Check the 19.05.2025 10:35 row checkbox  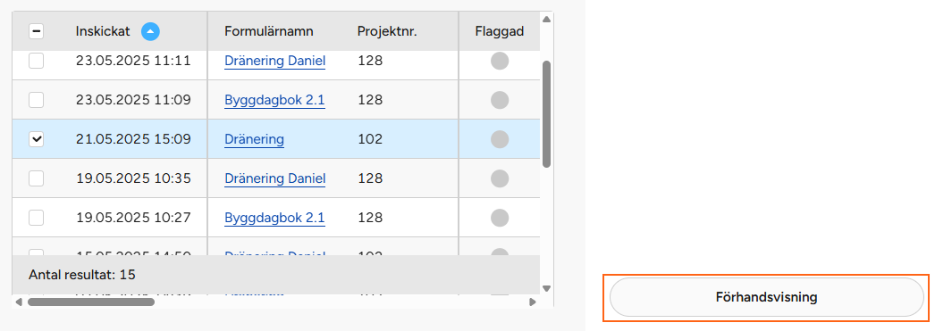point(37,178)
